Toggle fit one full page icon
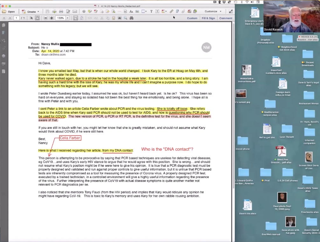The image size is (320, 242). pyautogui.click(x=81, y=18)
